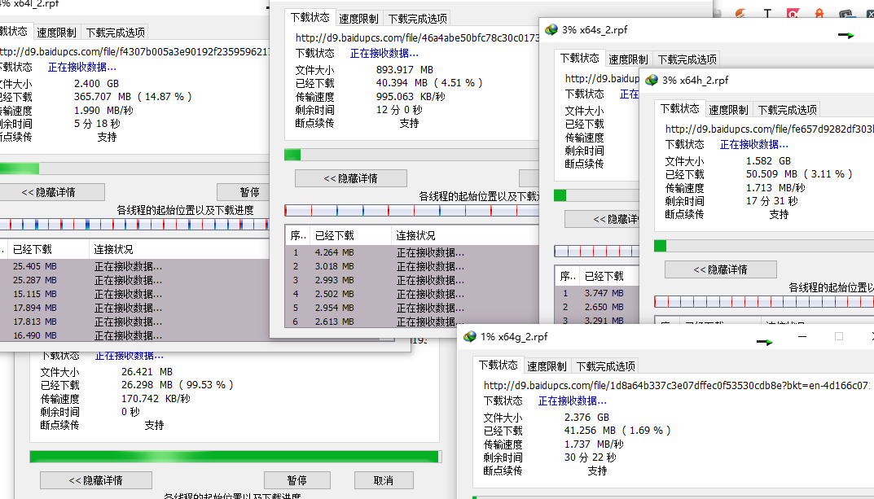The width and height of the screenshot is (874, 499).
Task: Hide details in the x64s_2.rpf window
Action: 603,219
